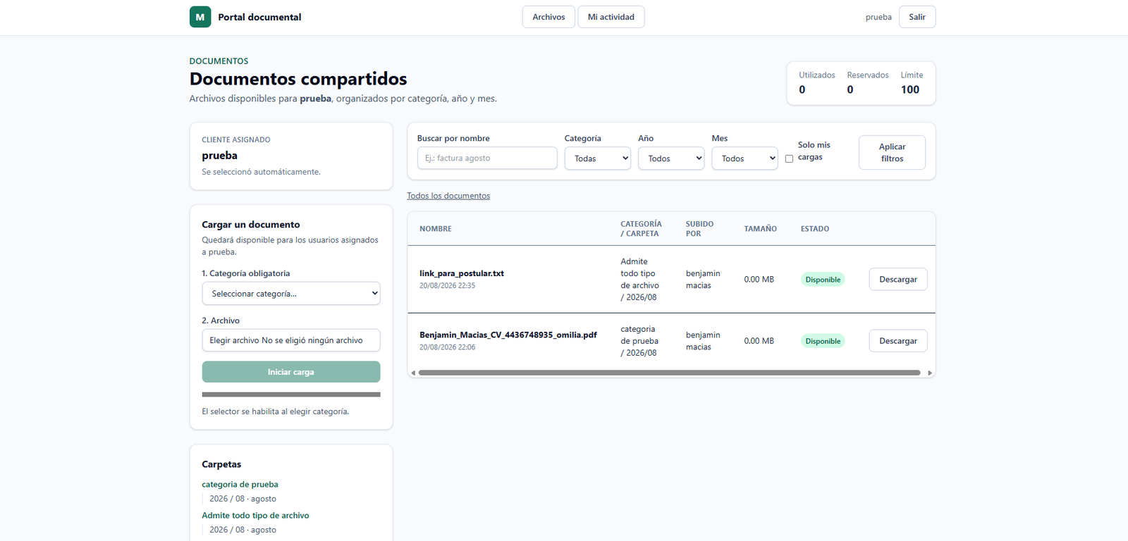The width and height of the screenshot is (1128, 541).
Task: Click the SUBIDO POR column header
Action: coord(700,229)
